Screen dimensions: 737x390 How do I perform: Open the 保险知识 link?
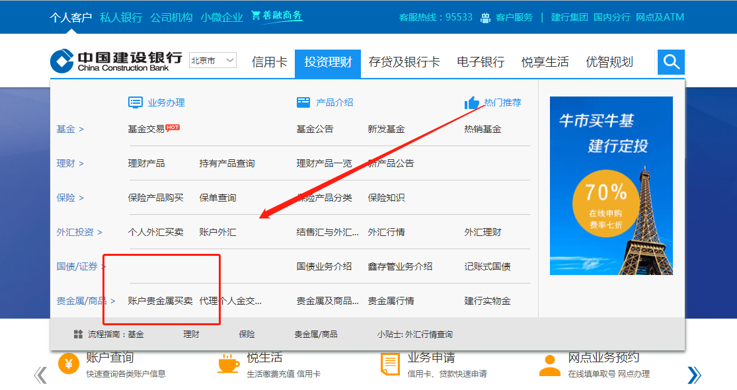coord(387,198)
